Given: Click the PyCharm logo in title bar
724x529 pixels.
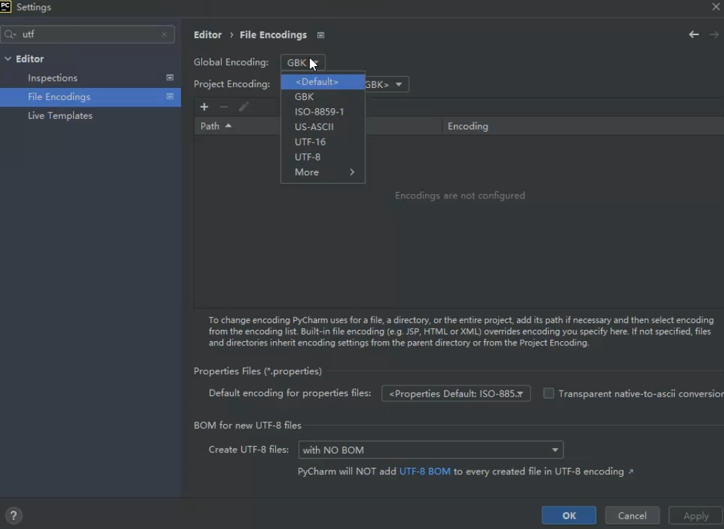Looking at the screenshot, I should (x=6, y=6).
